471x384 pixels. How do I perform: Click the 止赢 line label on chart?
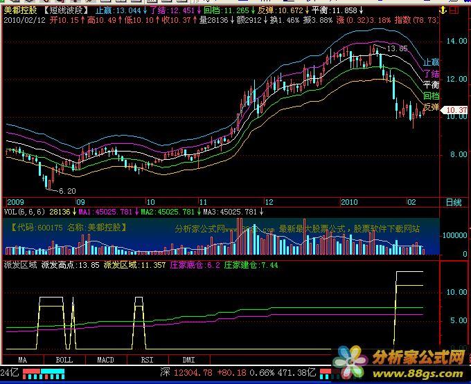[431, 62]
